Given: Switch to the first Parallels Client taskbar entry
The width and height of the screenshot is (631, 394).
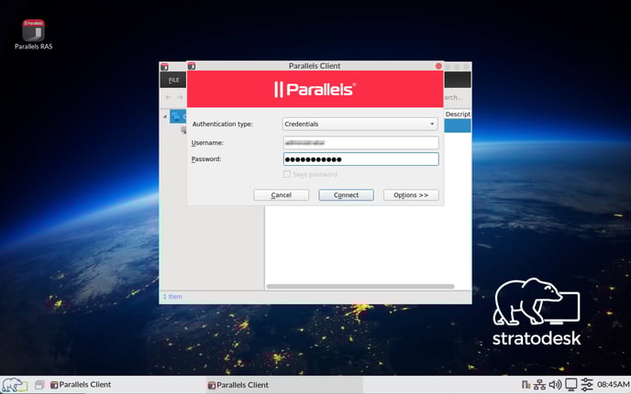Looking at the screenshot, I should point(81,385).
